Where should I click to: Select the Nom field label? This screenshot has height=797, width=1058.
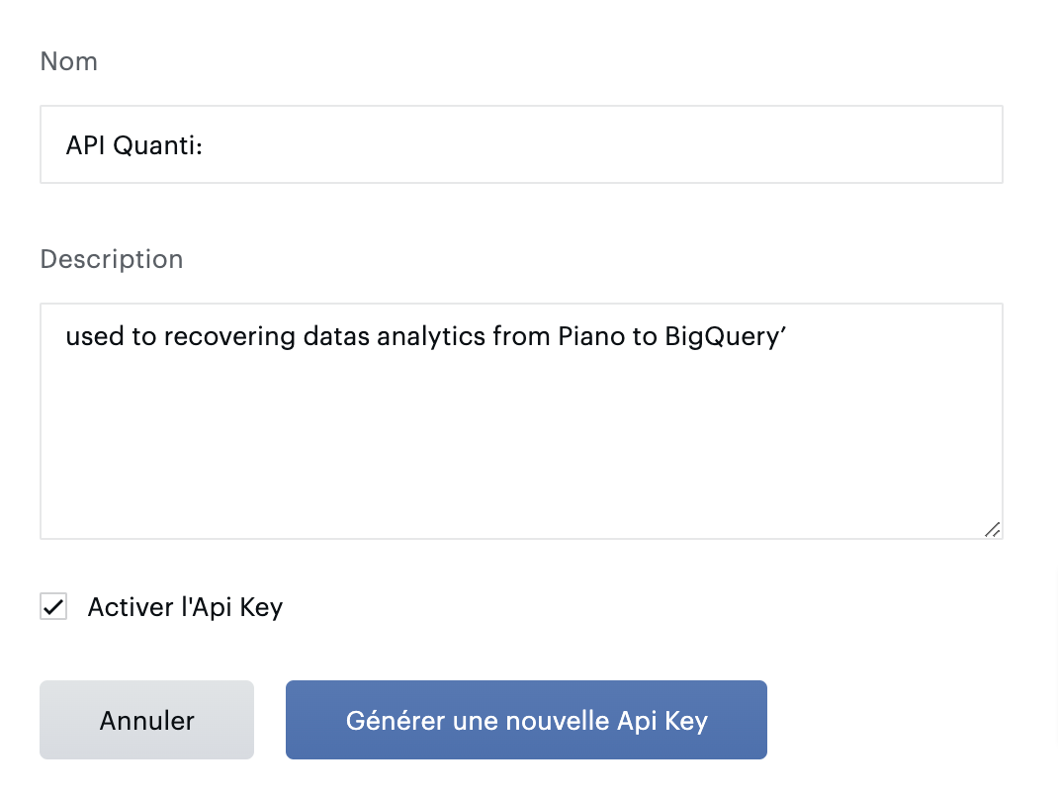[x=68, y=61]
